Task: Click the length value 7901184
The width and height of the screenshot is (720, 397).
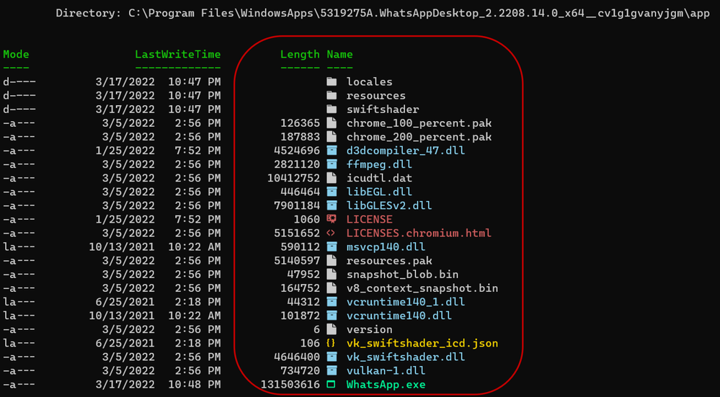Action: [297, 205]
